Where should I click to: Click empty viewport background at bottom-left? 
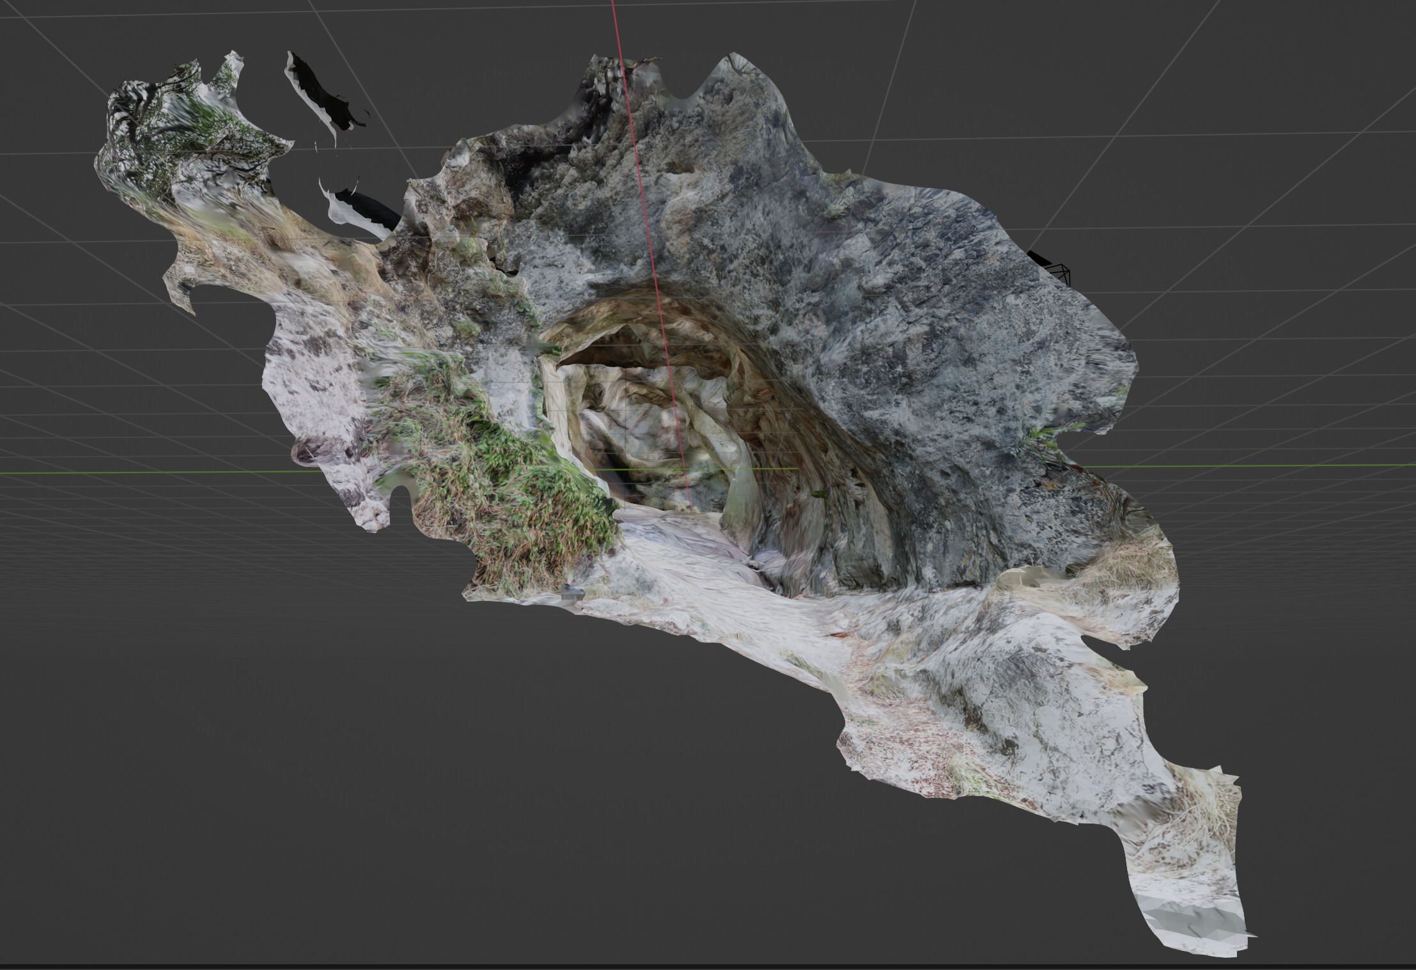[192, 799]
